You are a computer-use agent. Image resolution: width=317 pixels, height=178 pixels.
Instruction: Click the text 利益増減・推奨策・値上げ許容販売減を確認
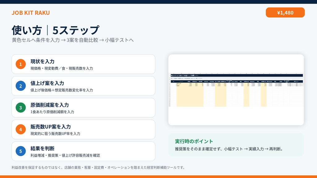tap(65, 155)
